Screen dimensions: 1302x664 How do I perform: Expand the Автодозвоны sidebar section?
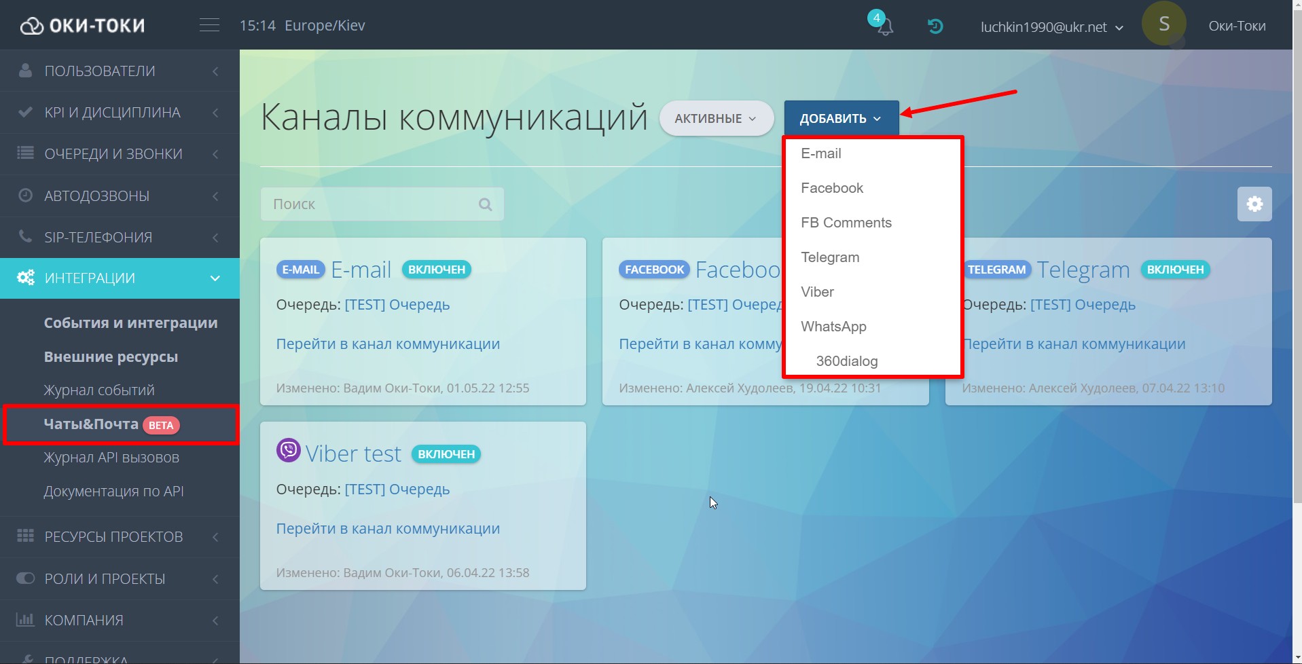click(x=120, y=196)
